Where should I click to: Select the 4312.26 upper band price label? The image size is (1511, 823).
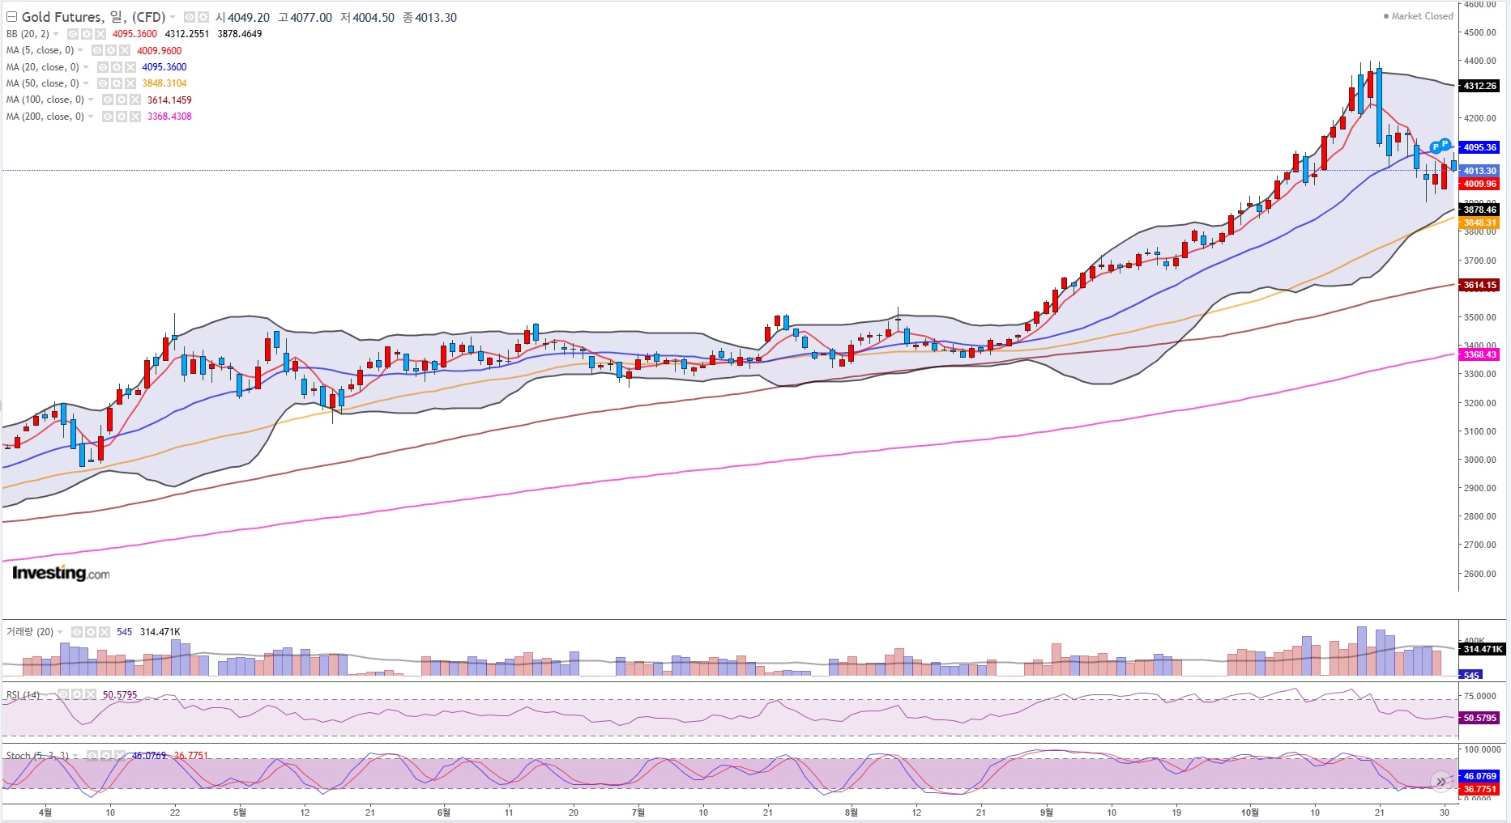point(1479,86)
